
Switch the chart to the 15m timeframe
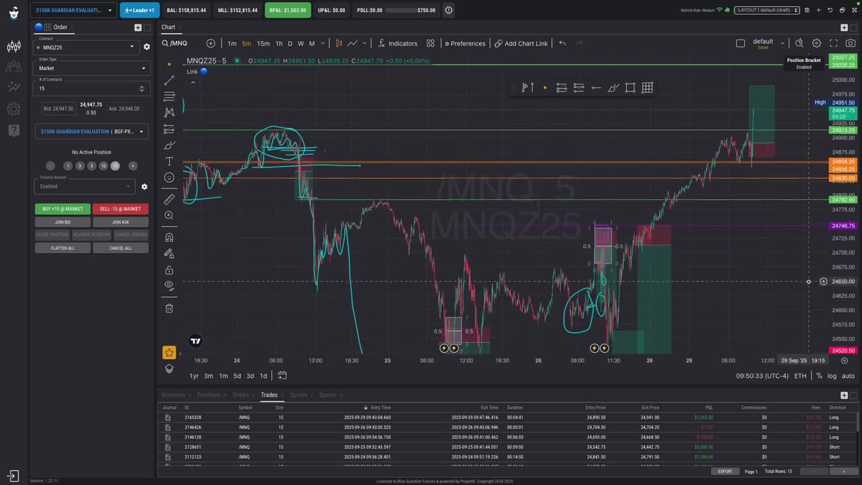pyautogui.click(x=263, y=43)
